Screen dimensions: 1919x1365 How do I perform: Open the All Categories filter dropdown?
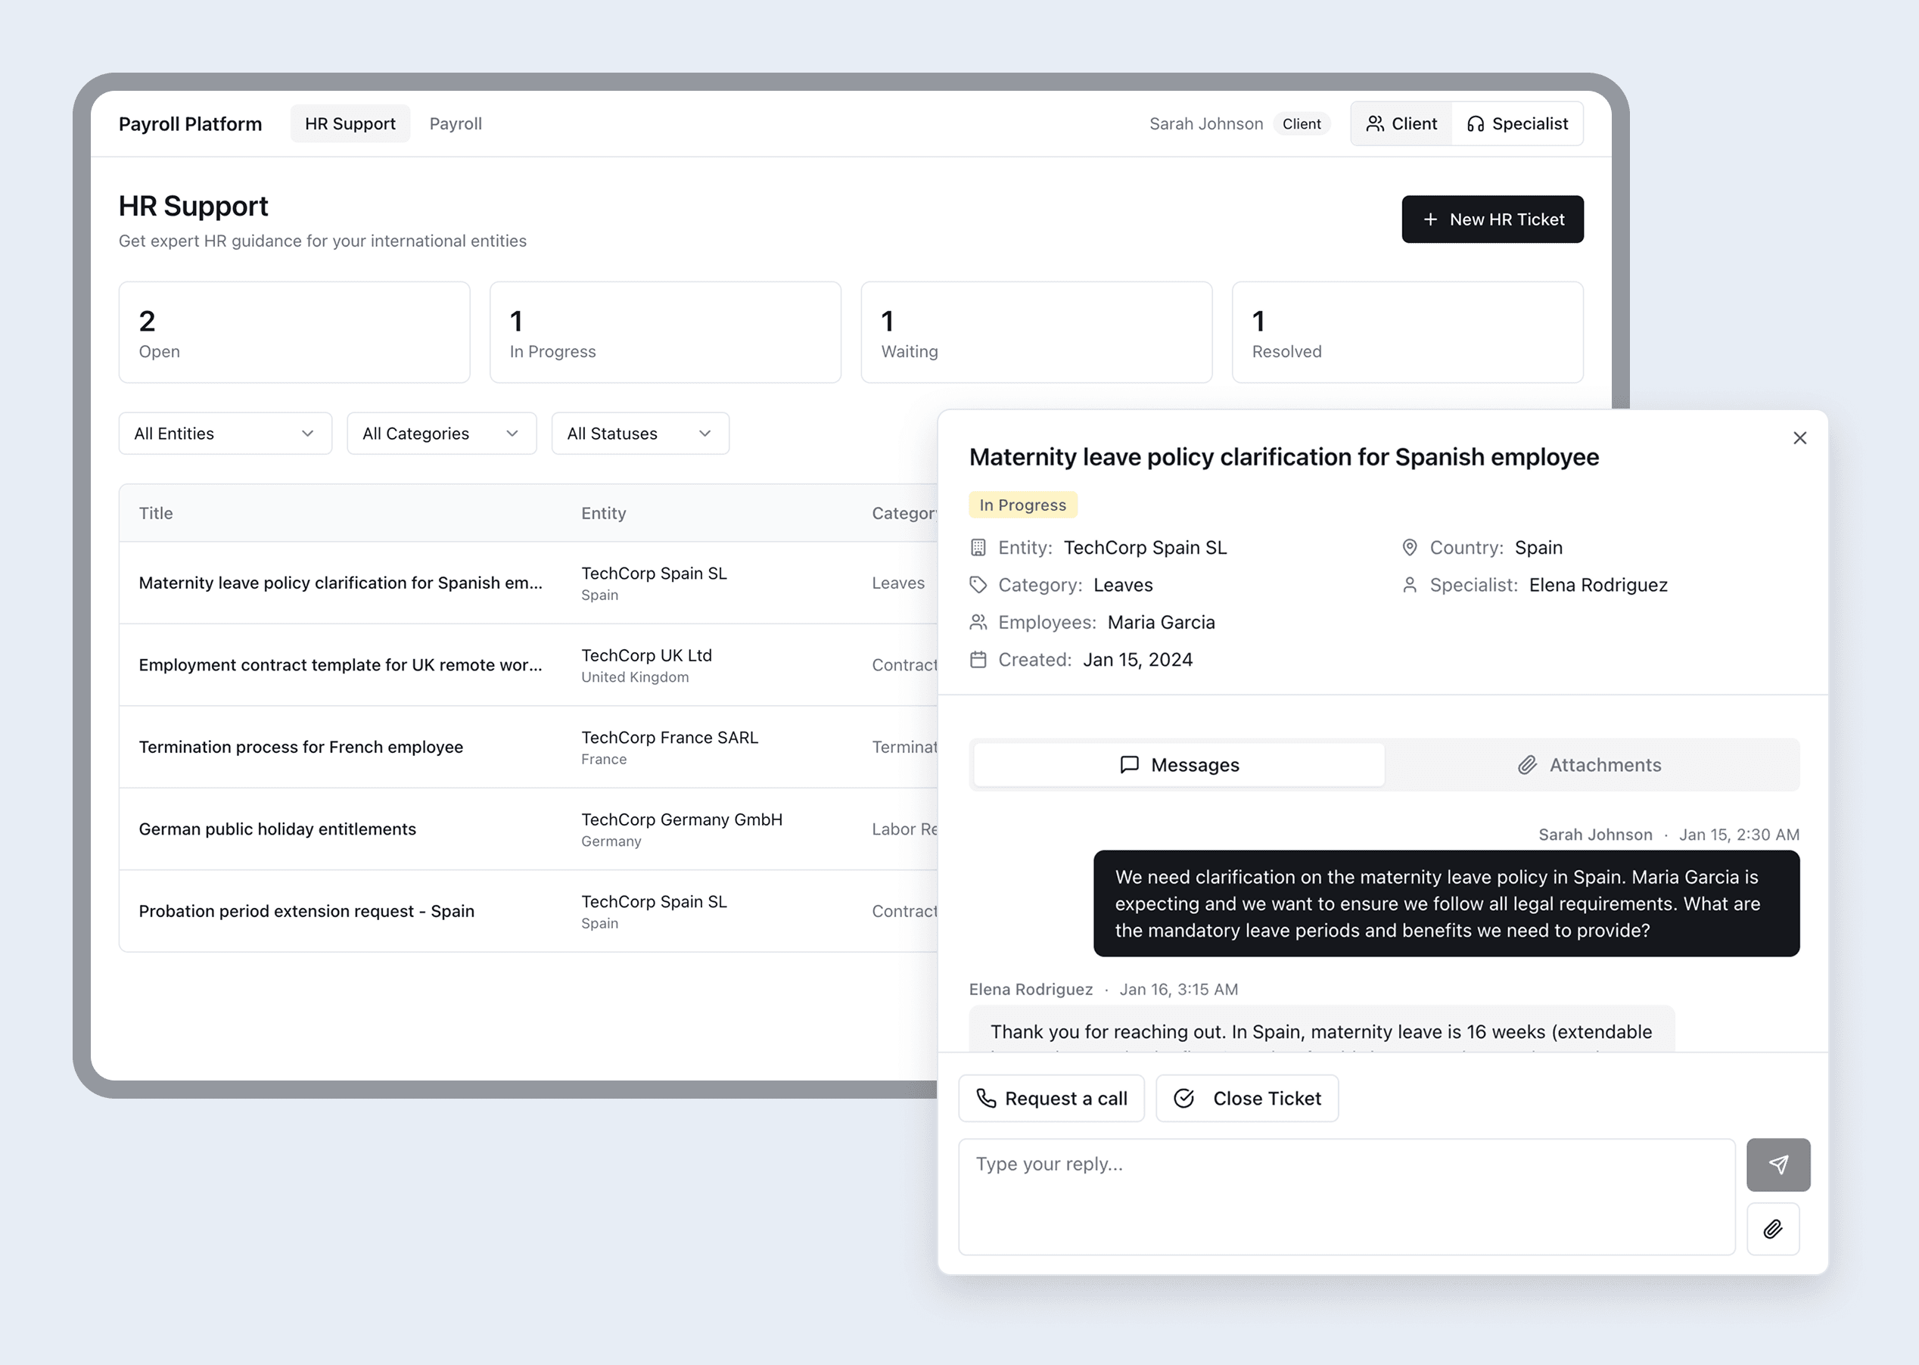[x=441, y=434]
